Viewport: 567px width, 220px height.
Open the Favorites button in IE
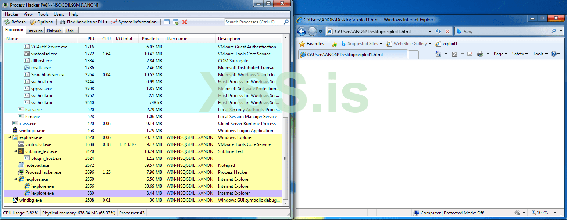pos(312,44)
